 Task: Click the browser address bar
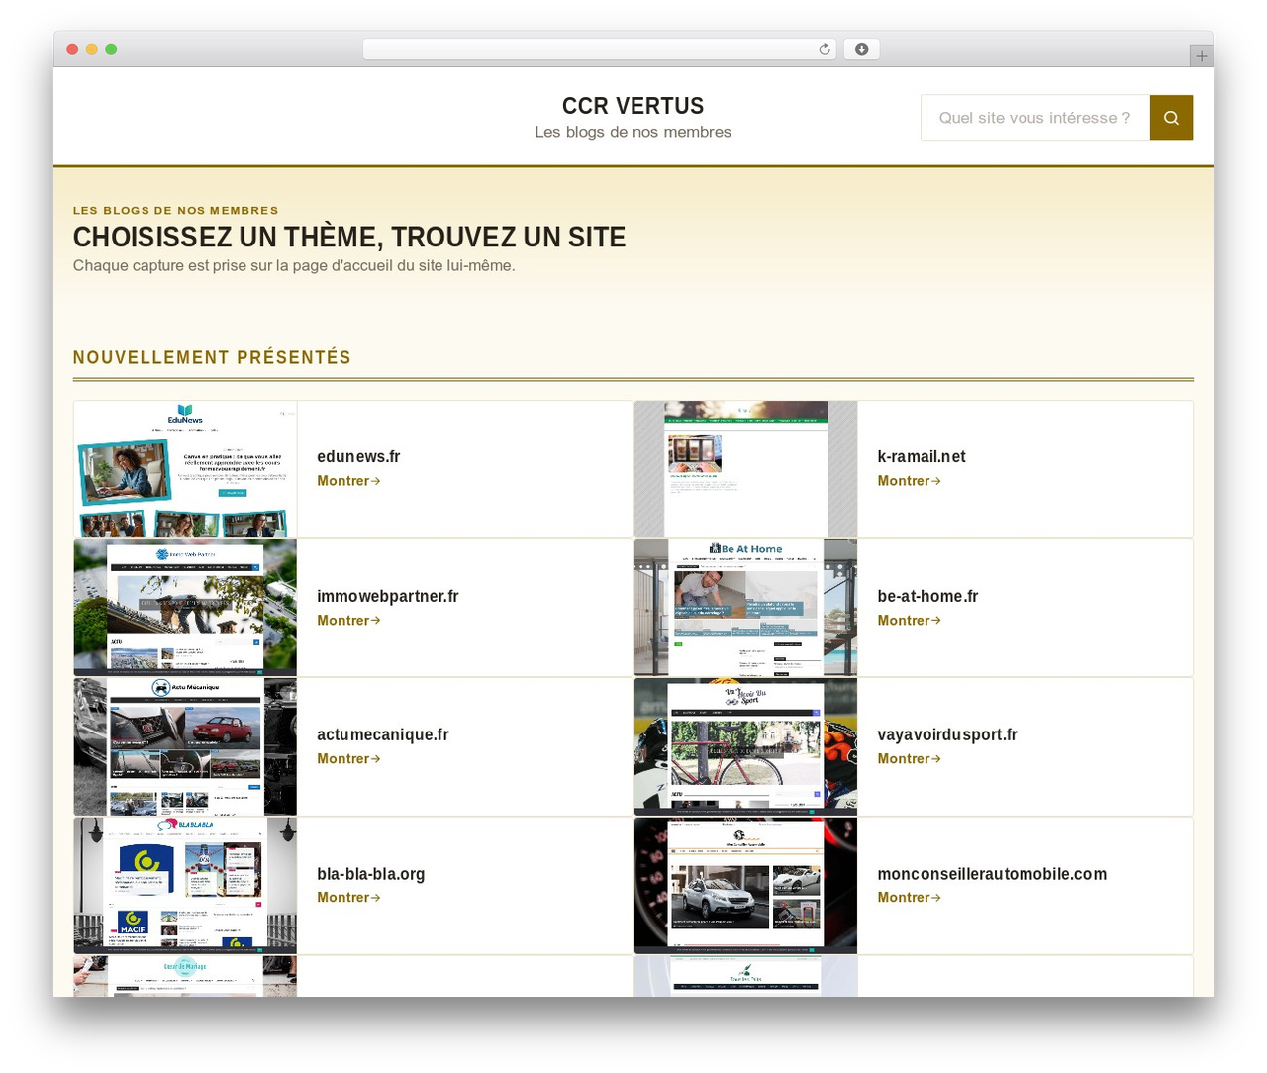(600, 49)
